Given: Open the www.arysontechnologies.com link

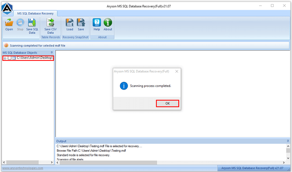Looking at the screenshot, I should (23, 168).
